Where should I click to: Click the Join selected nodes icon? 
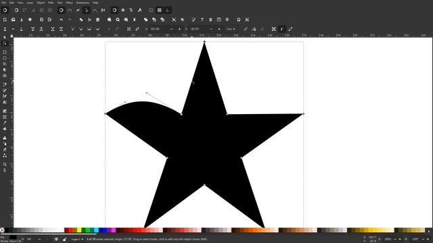click(x=33, y=29)
